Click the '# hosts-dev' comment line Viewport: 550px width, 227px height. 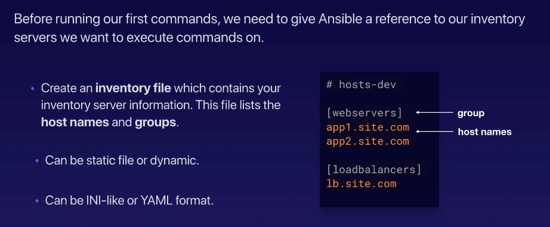[x=361, y=85]
